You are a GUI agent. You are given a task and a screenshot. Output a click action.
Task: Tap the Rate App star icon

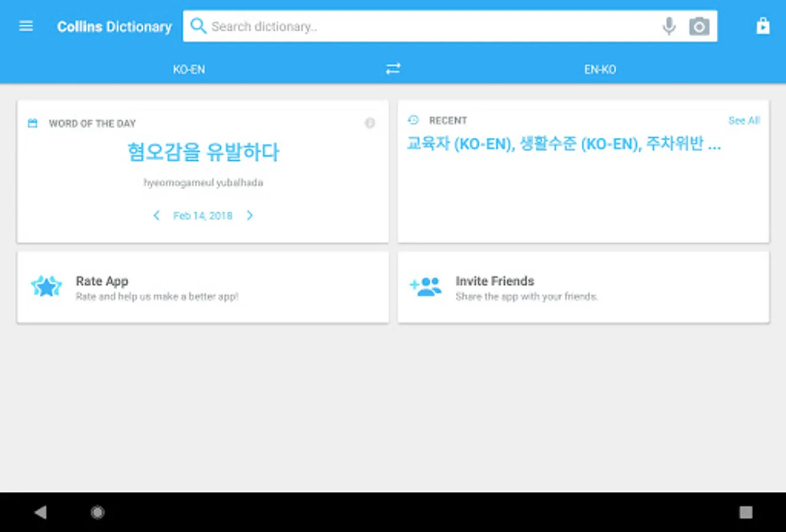tap(46, 286)
